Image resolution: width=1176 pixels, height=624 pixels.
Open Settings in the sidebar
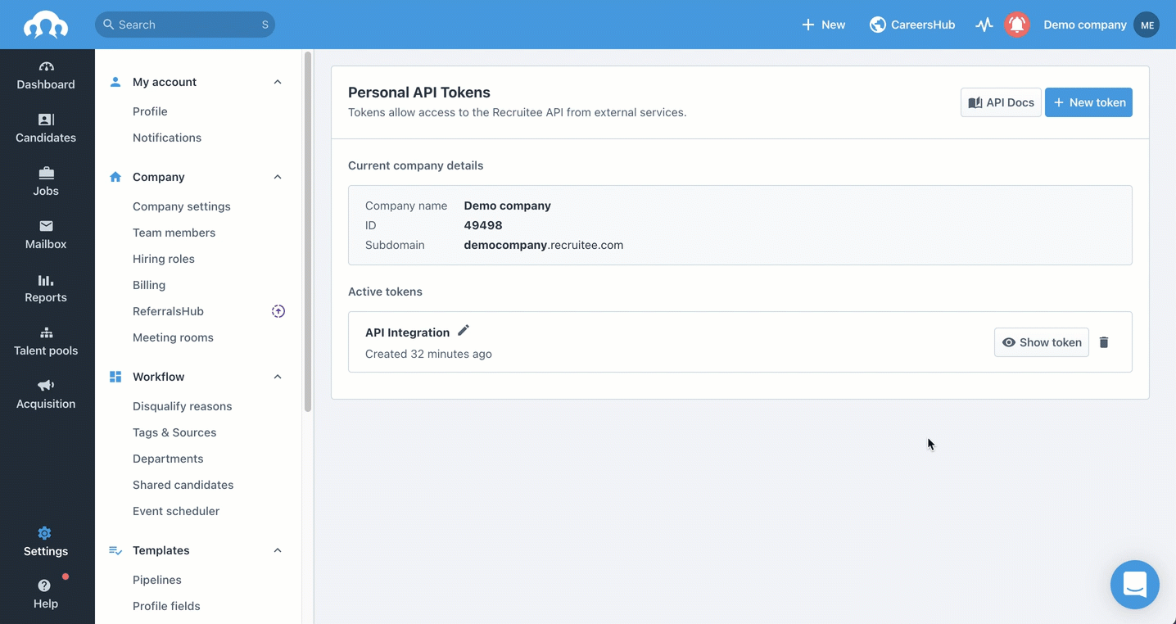click(x=46, y=542)
